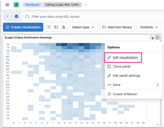Toggle the panel options gear icon

[x=157, y=37]
